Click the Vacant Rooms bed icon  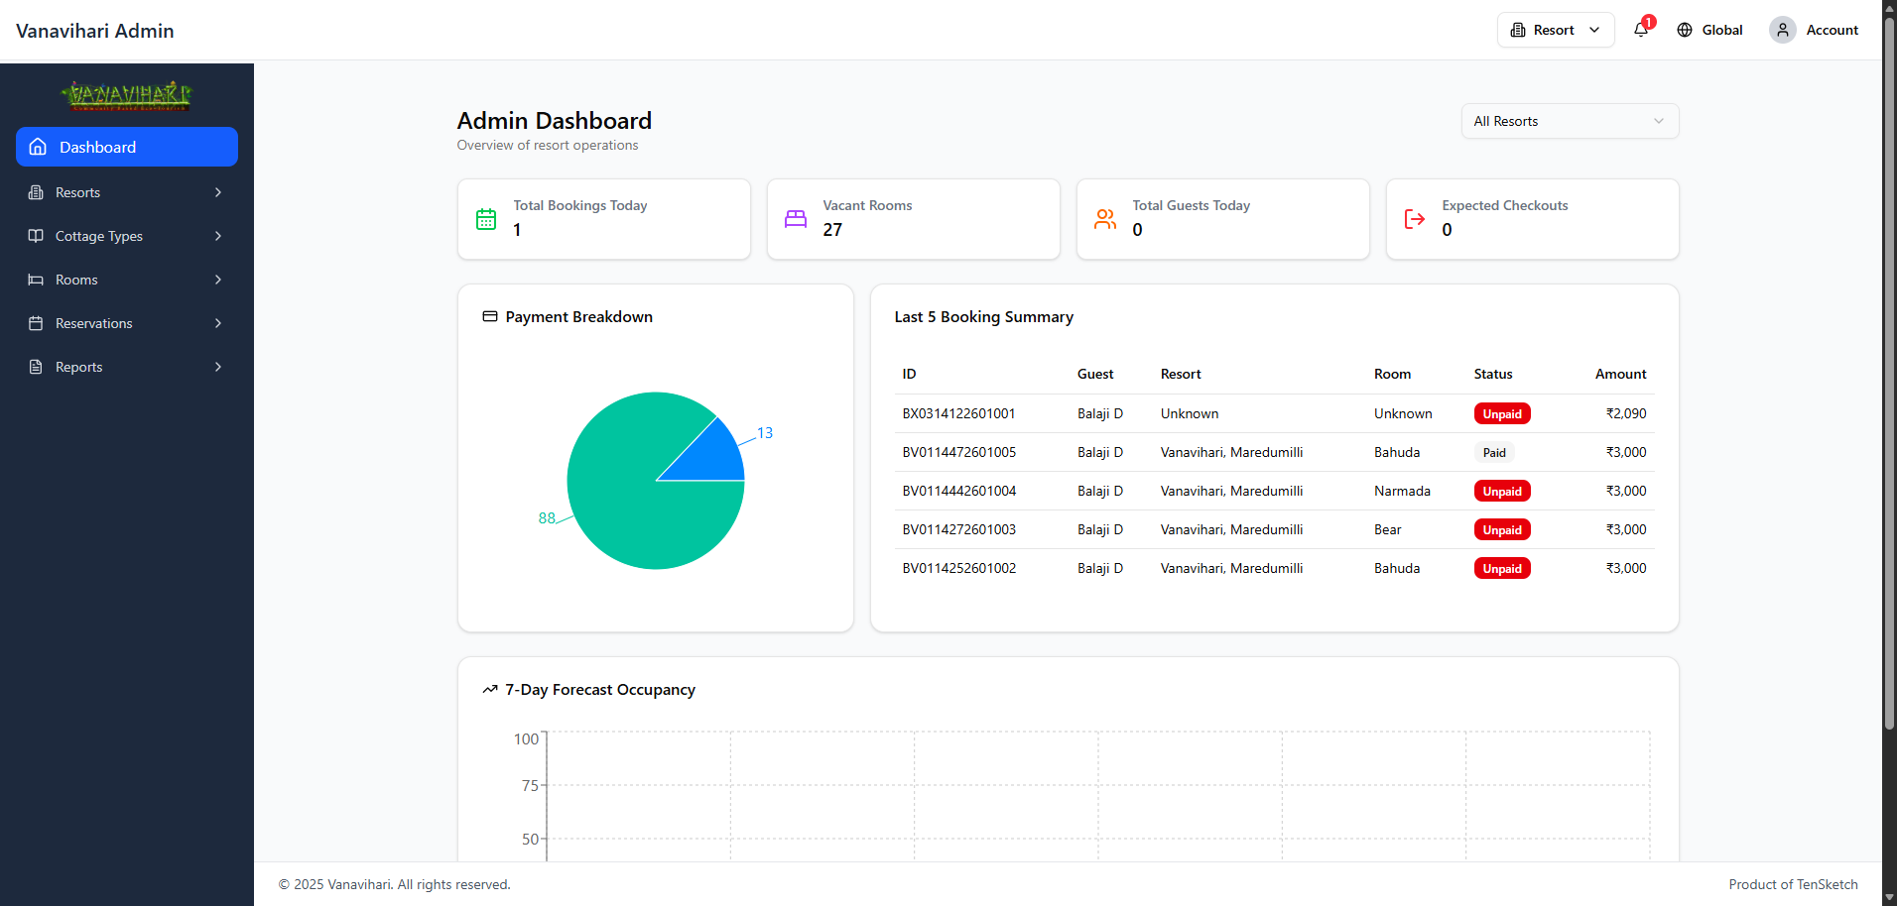796,219
